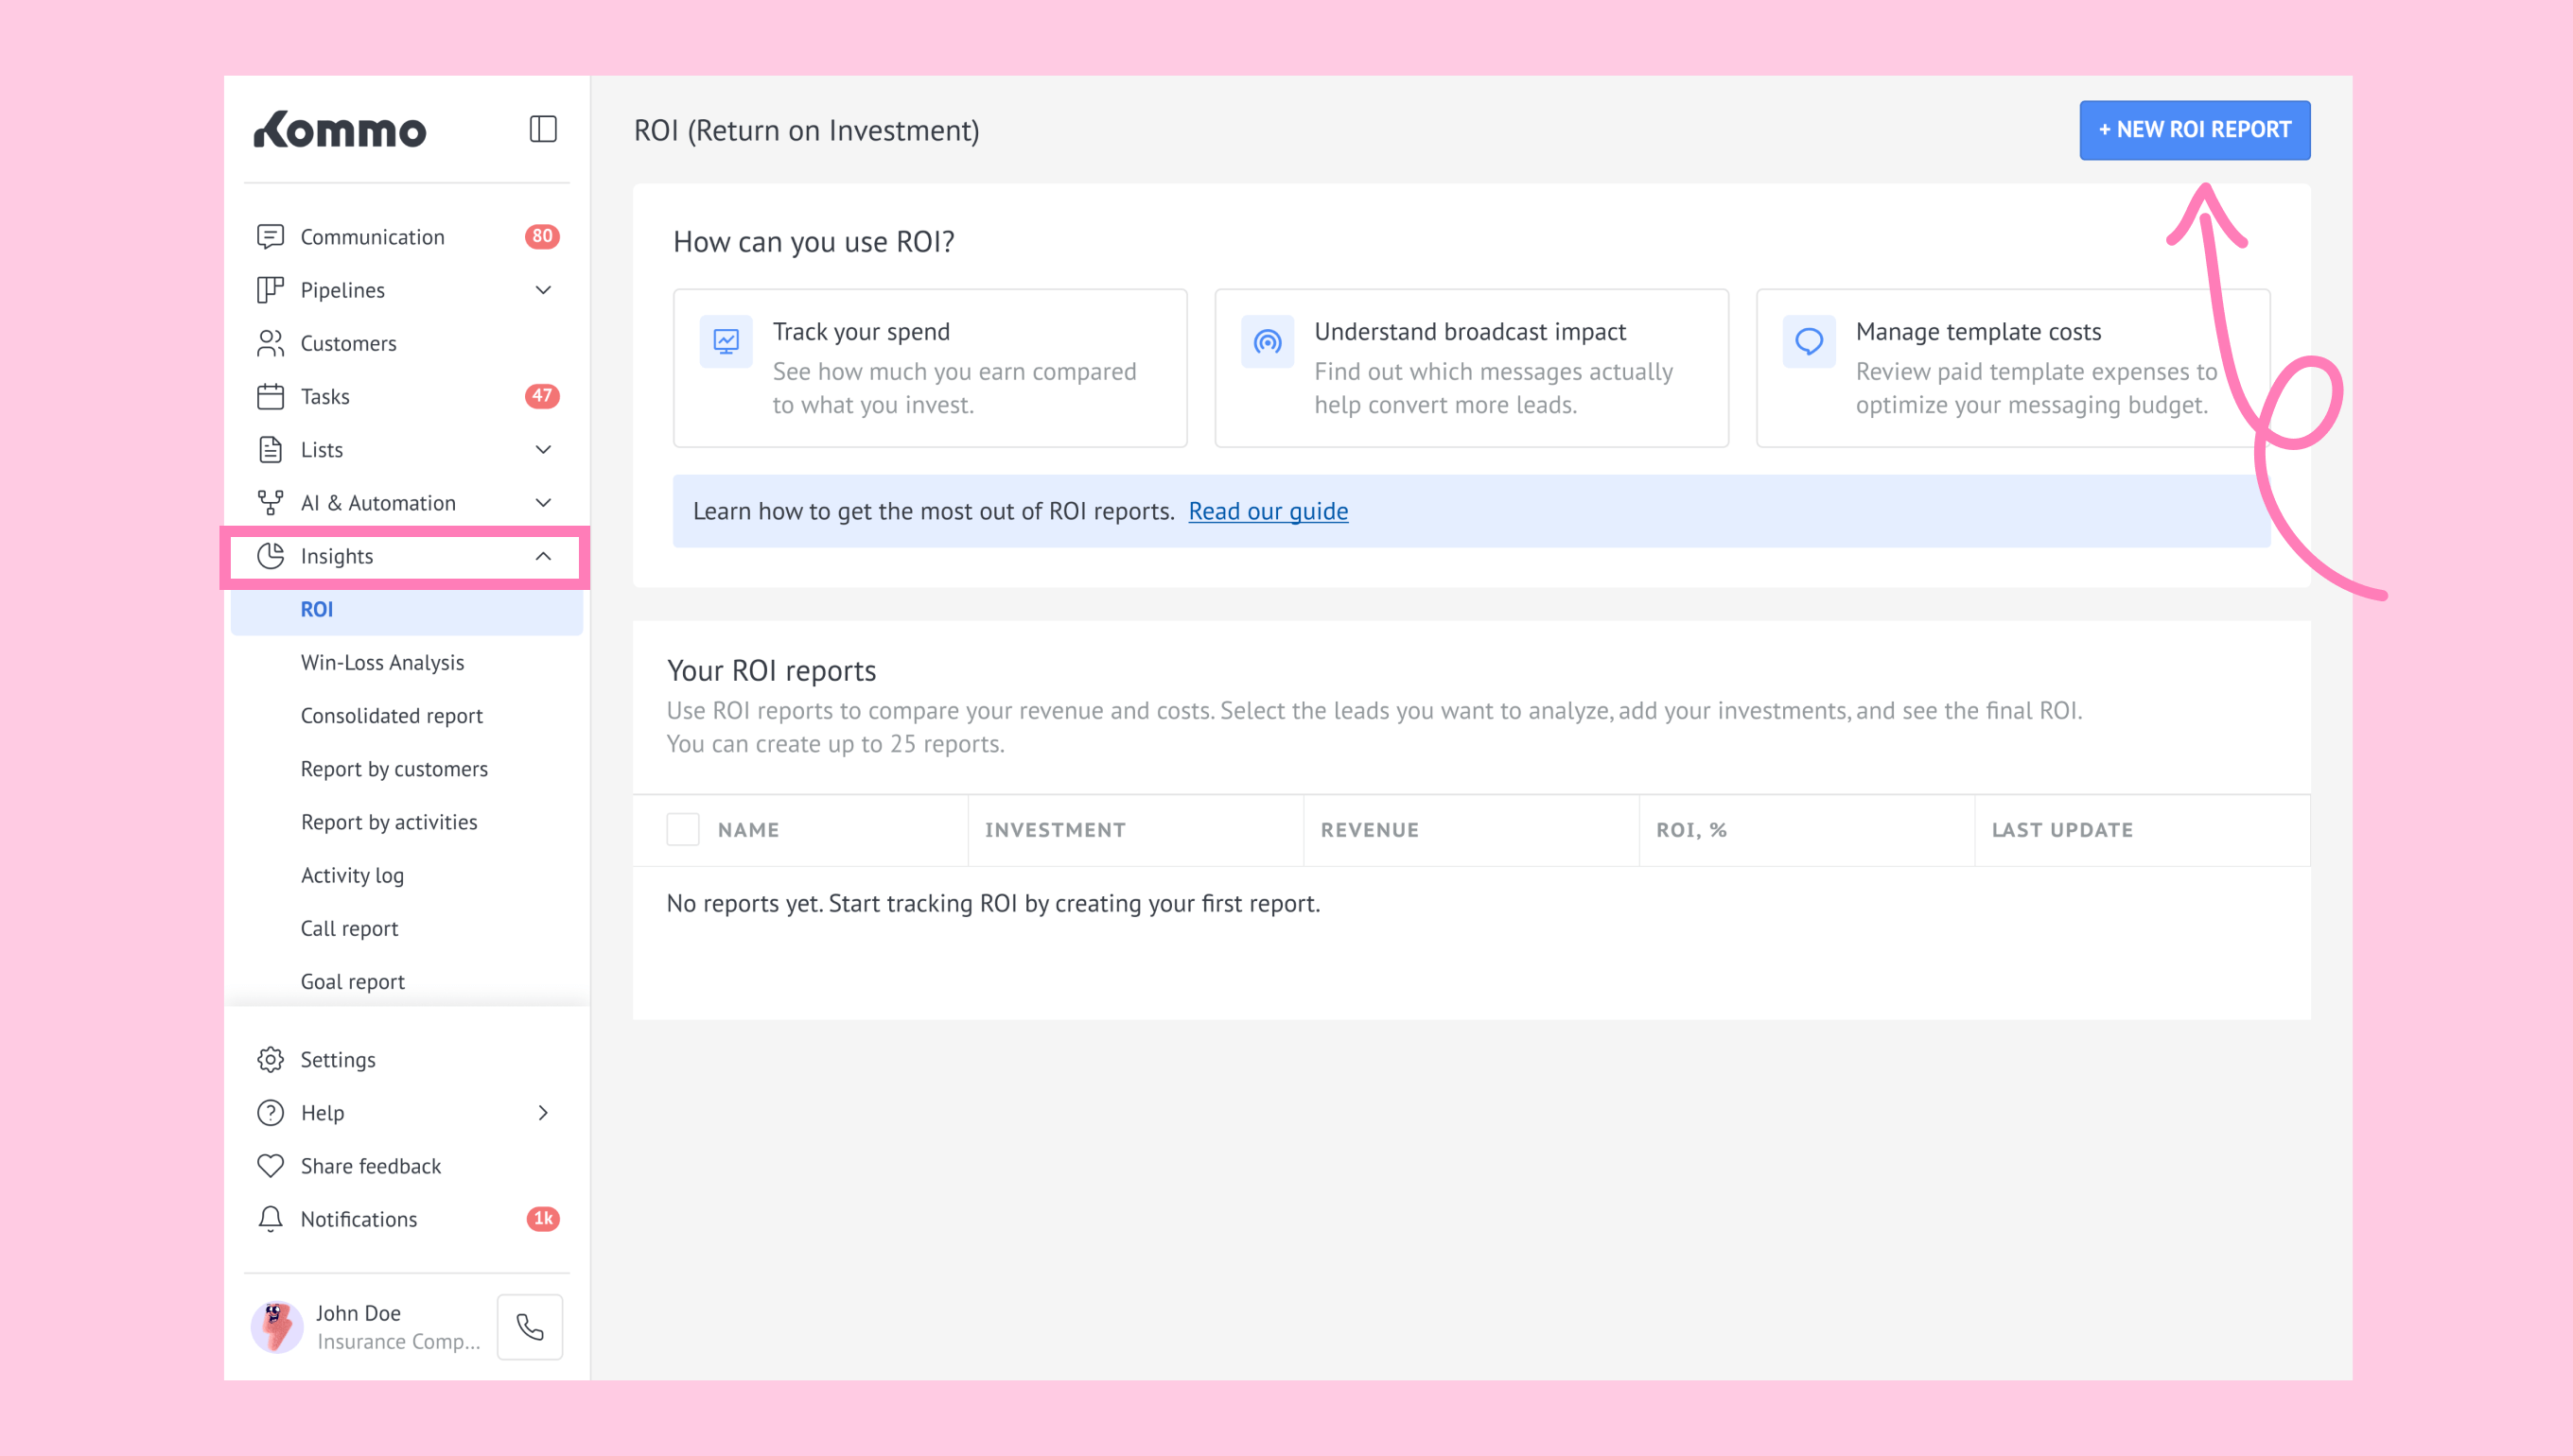The width and height of the screenshot is (2573, 1456).
Task: Collapse the sidebar with the panel icon
Action: 542,129
